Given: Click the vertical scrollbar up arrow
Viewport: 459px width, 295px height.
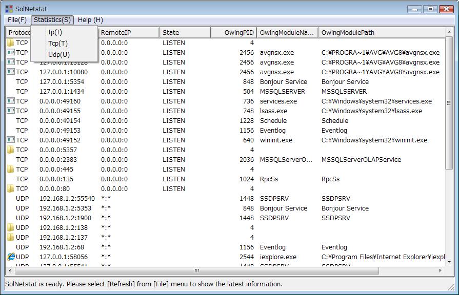Looking at the screenshot, I should pyautogui.click(x=449, y=31).
